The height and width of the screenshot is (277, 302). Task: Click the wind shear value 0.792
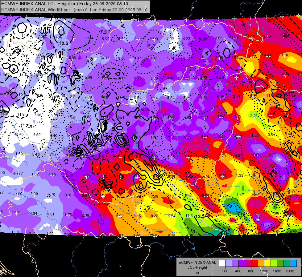(17, 193)
